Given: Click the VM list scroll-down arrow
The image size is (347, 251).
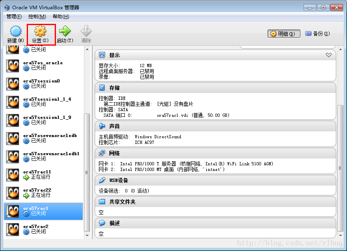Looking at the screenshot, I should 87,235.
